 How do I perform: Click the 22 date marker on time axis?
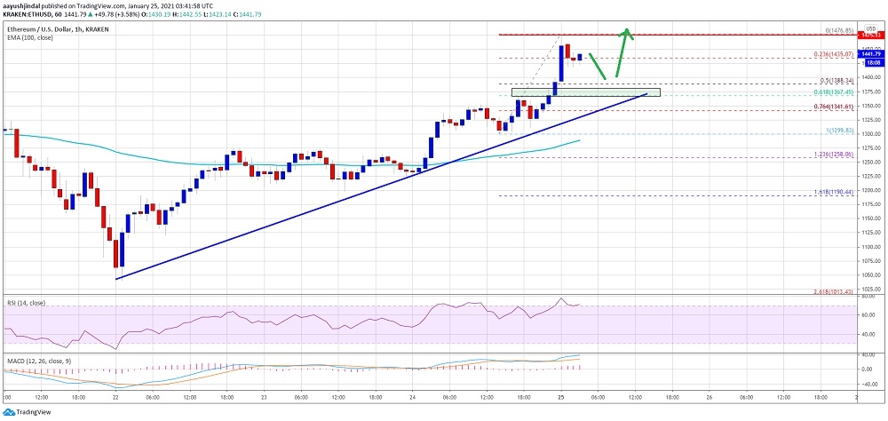pos(116,397)
